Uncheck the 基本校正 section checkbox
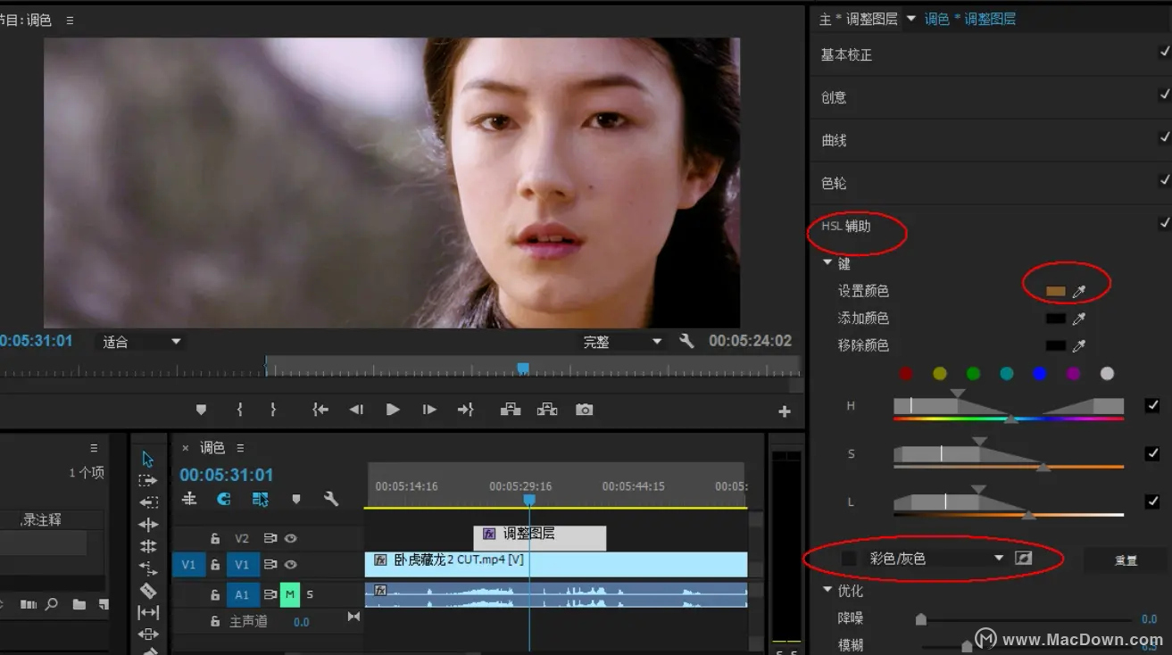 pos(1164,53)
